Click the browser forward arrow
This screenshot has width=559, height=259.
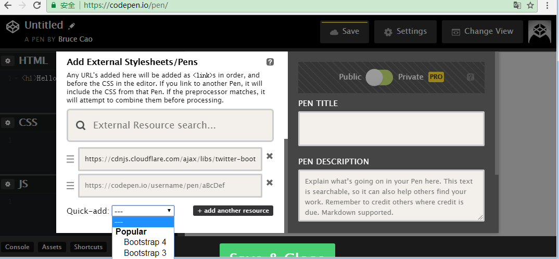click(22, 5)
